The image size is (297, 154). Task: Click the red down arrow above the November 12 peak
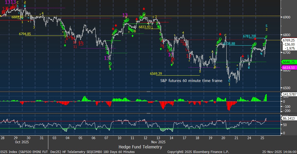point(144,9)
